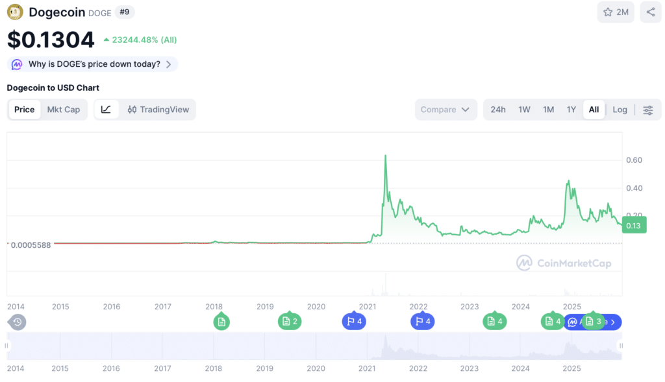This screenshot has height=382, width=665.
Task: Open the 2018 news document marker
Action: tap(221, 322)
